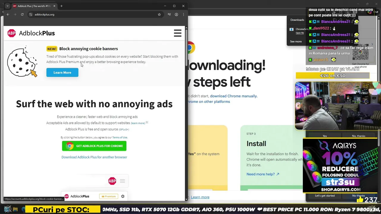
Task: Open Need more help link in background window
Action: point(263,174)
